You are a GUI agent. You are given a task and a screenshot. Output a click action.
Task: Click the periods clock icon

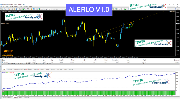tap(128, 9)
